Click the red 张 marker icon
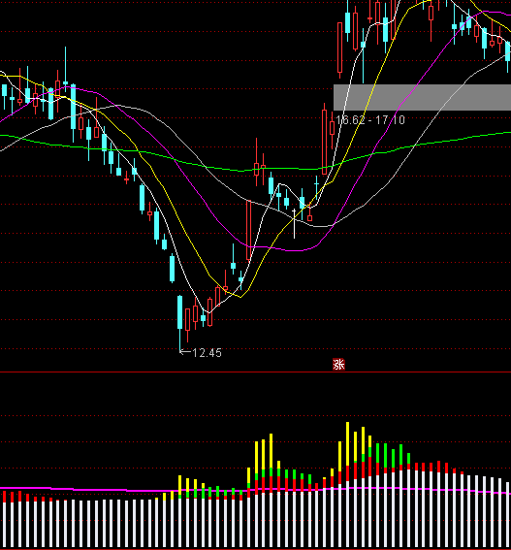Image resolution: width=511 pixels, height=550 pixels. point(338,365)
